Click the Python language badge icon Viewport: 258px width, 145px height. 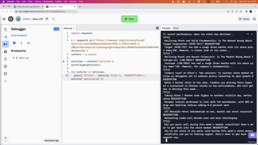(x=47, y=19)
